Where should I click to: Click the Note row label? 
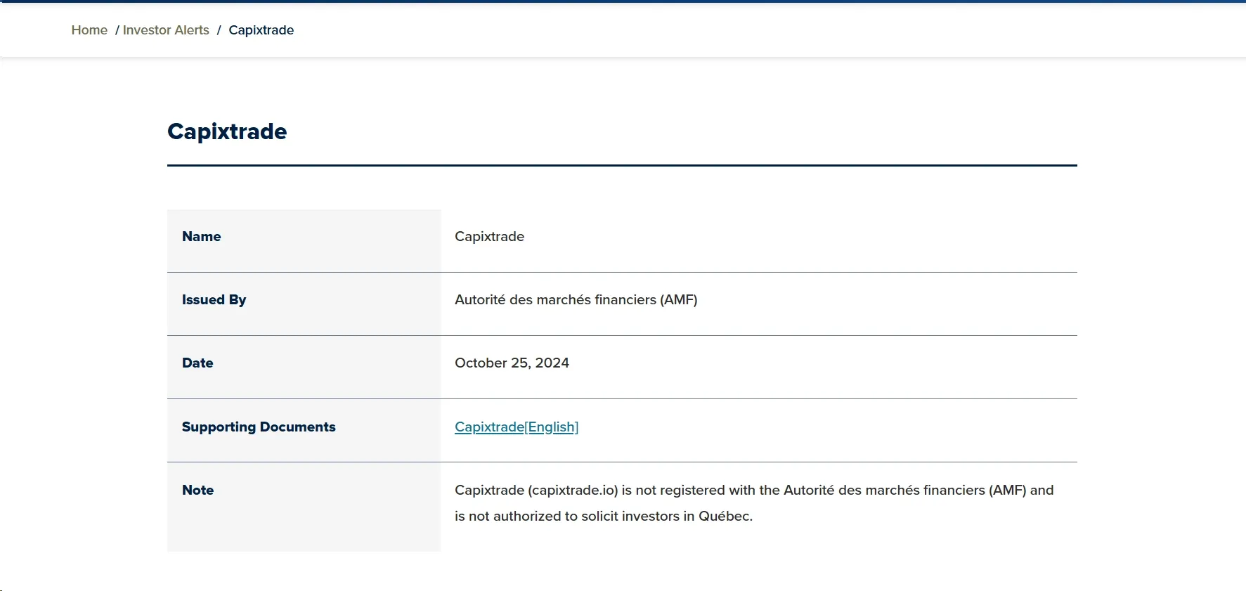point(198,491)
